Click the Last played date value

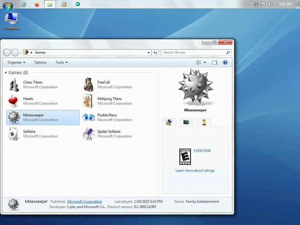point(148,202)
